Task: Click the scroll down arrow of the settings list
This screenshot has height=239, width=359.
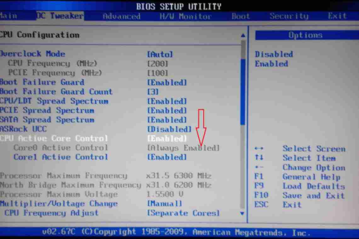Action: point(242,214)
